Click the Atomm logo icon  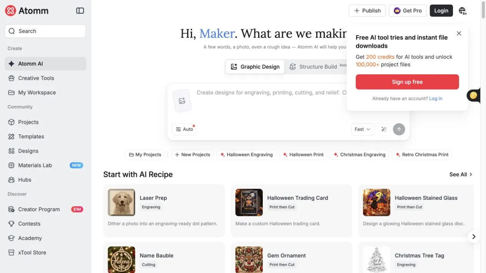(10, 11)
